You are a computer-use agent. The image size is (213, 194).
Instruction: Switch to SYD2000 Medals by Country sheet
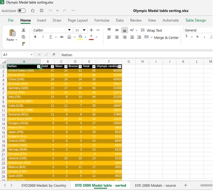click(x=44, y=185)
